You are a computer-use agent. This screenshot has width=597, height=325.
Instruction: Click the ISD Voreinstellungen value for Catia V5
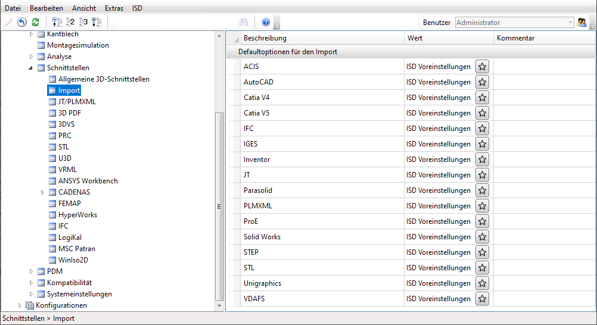coord(439,113)
